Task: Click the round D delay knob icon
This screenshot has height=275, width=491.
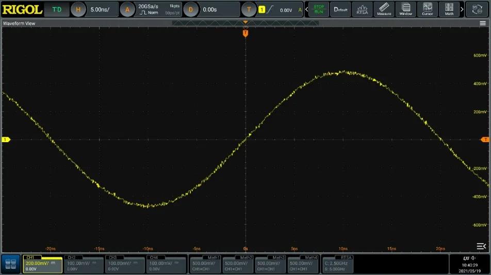Action: 190,9
